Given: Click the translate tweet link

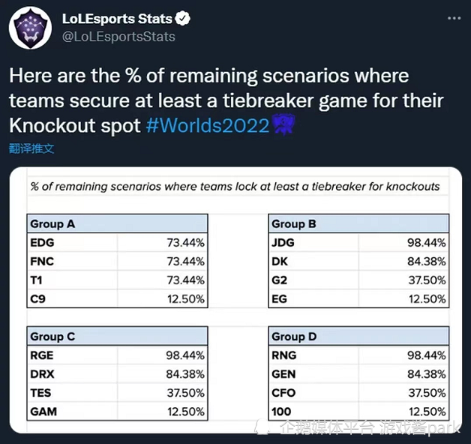Looking at the screenshot, I should coord(31,148).
